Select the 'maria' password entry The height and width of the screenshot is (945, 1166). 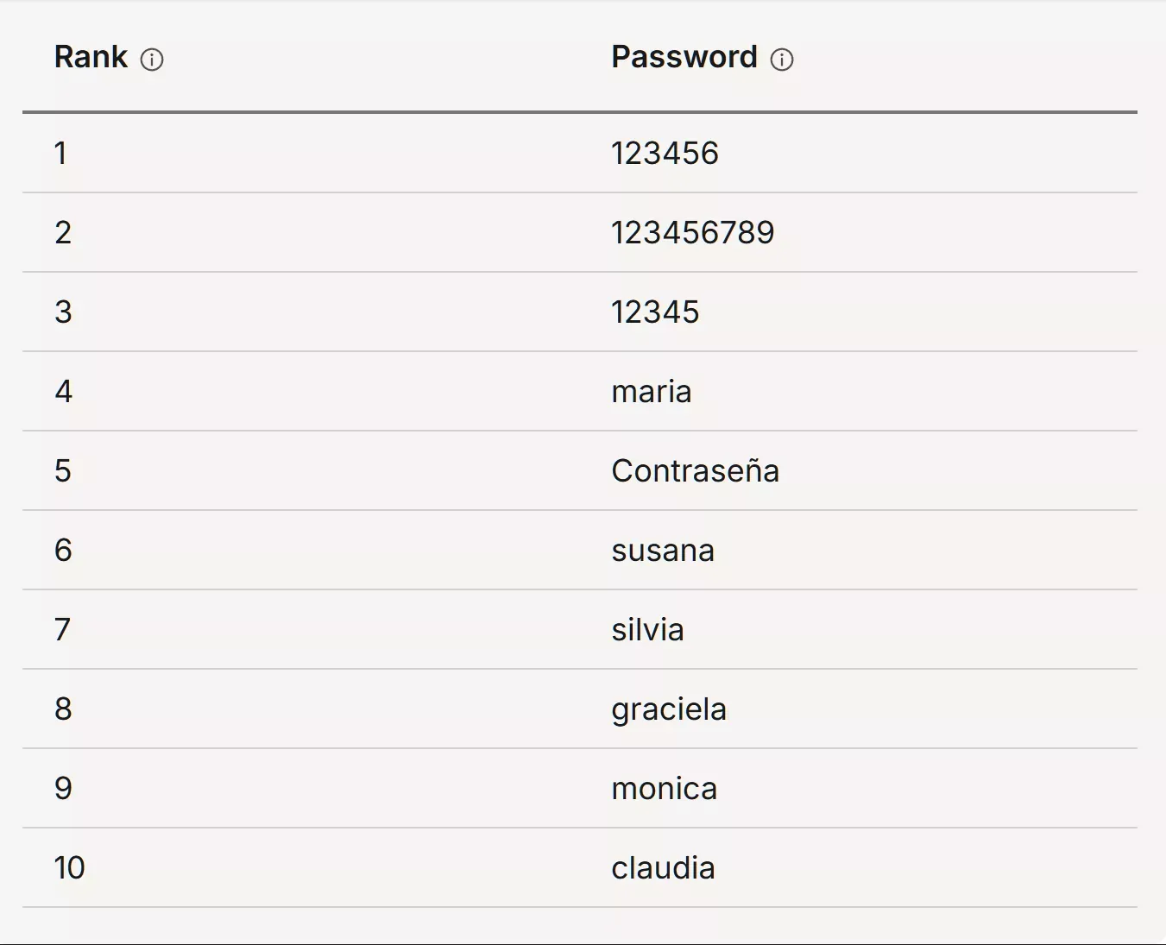[652, 392]
